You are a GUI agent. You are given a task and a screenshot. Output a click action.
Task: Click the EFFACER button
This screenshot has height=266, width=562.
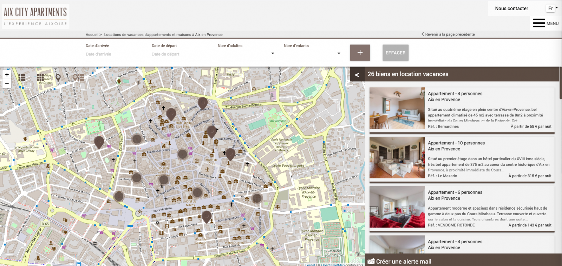(x=396, y=53)
